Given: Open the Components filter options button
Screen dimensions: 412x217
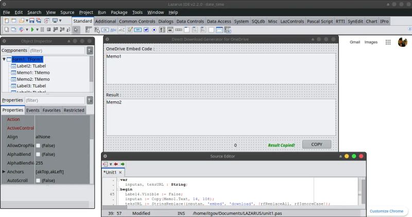Looking at the screenshot, I should pos(90,50).
